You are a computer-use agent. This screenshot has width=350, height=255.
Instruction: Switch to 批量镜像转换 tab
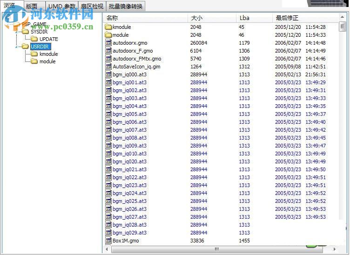coord(126,6)
